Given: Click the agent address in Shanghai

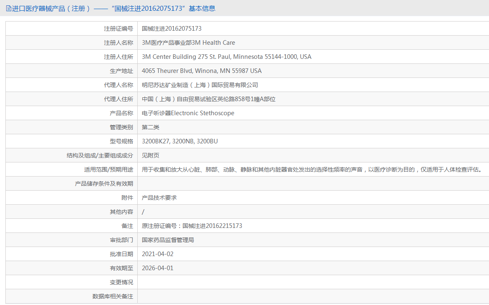Looking at the screenshot, I should [208, 99].
